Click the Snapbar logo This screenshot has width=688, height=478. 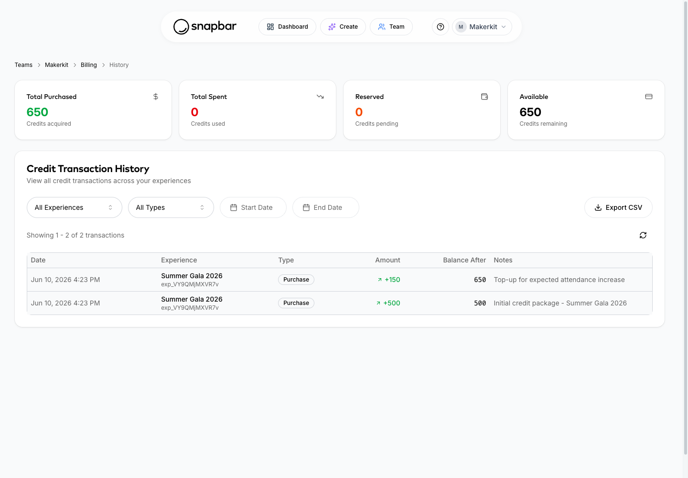click(x=204, y=27)
